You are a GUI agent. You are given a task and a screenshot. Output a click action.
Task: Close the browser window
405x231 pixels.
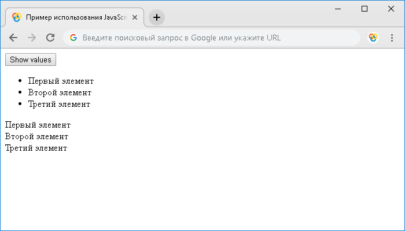(391, 9)
